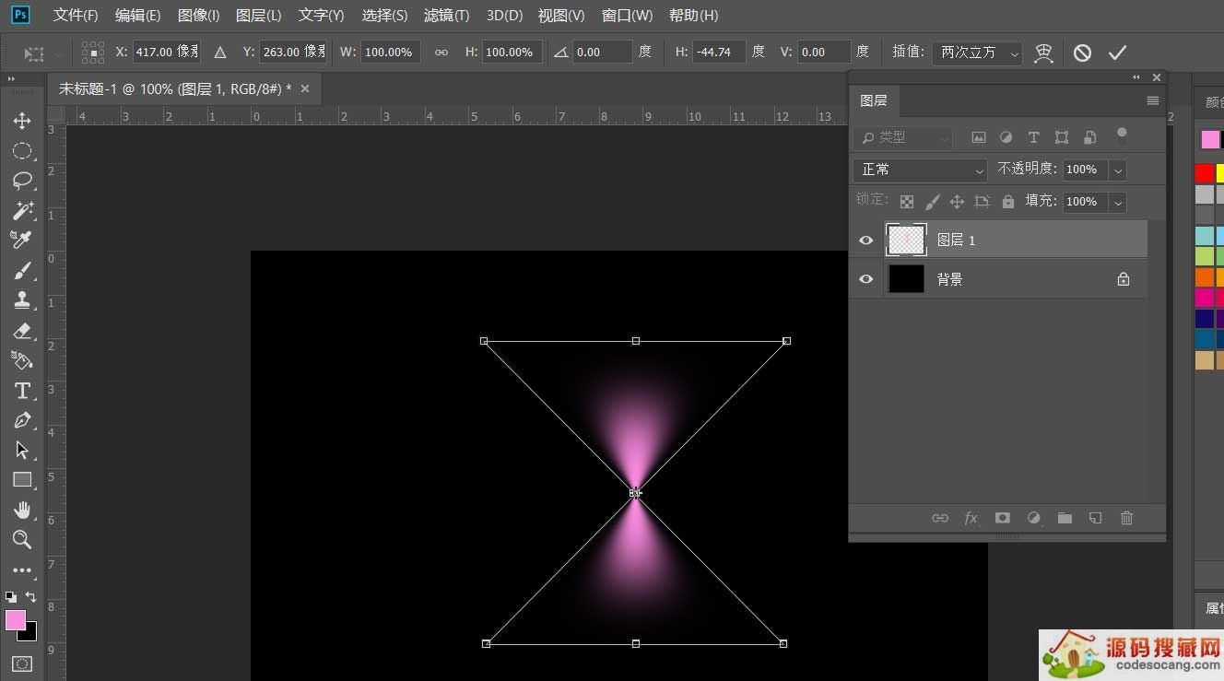Open 滤镜(T) menu
This screenshot has height=681, width=1224.
coord(446,16)
